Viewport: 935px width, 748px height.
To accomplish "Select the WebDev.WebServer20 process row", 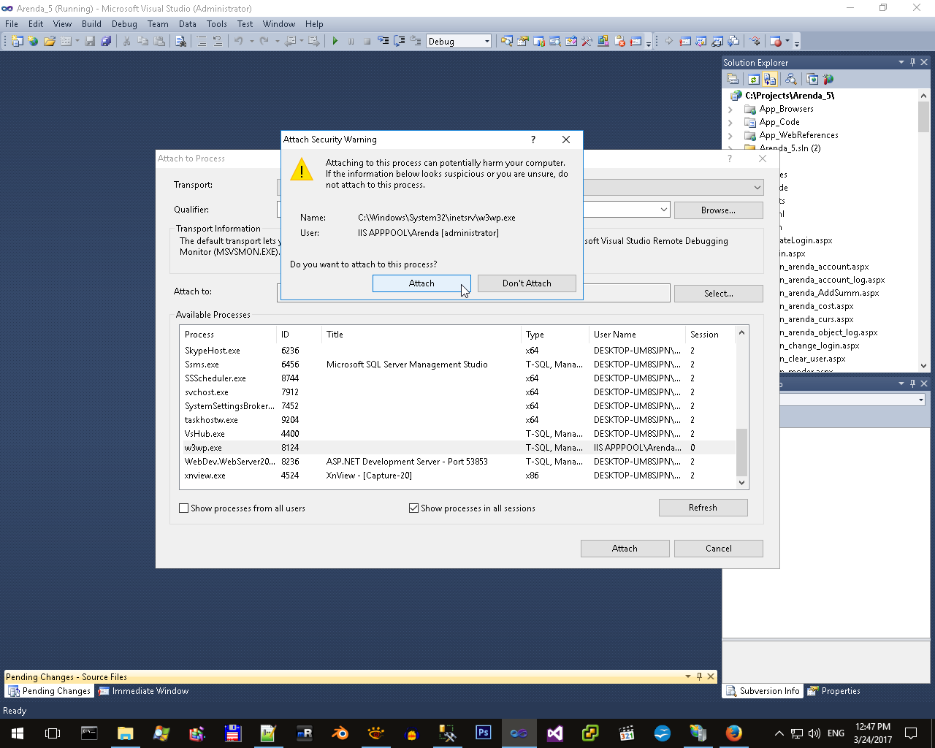I will (x=457, y=462).
